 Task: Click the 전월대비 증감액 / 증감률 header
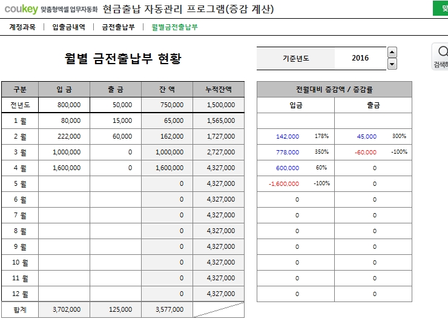click(x=334, y=90)
